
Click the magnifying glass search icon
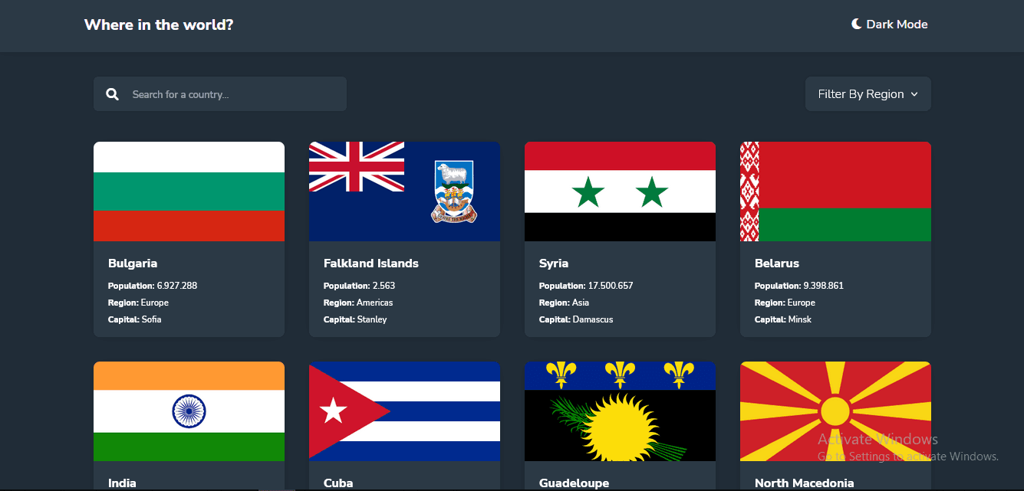[x=113, y=94]
